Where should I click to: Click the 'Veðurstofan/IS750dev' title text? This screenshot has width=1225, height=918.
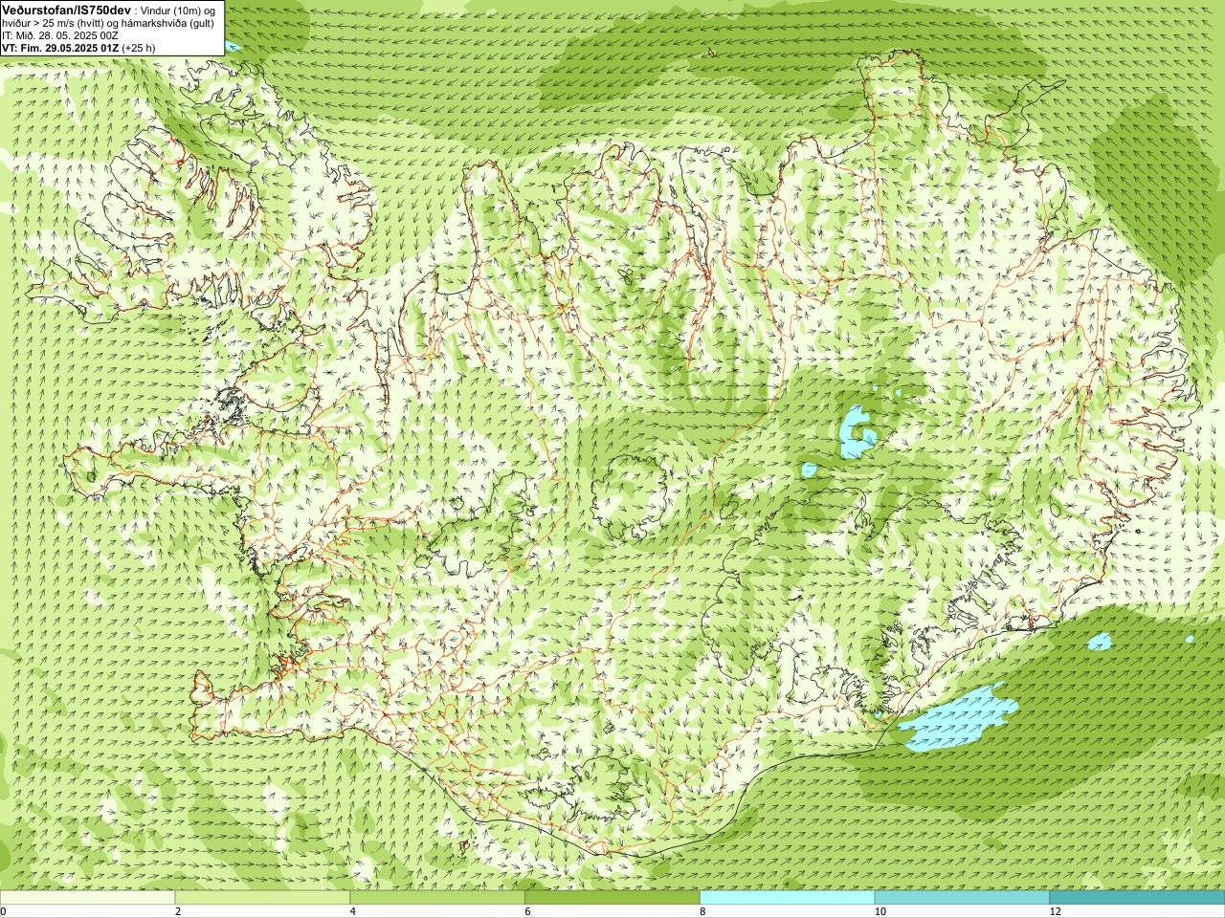66,9
